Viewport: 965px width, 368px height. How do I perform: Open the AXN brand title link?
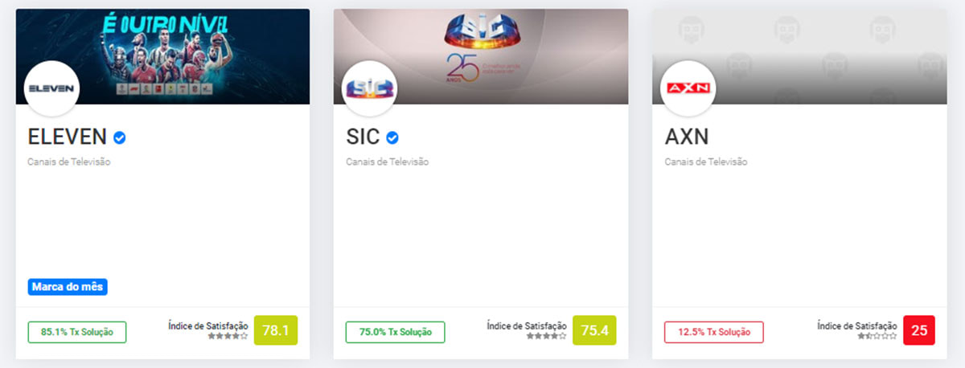coord(687,137)
